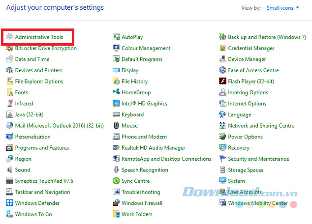Click the Personalisation icon
This screenshot has height=224, width=312.
(x=9, y=137)
